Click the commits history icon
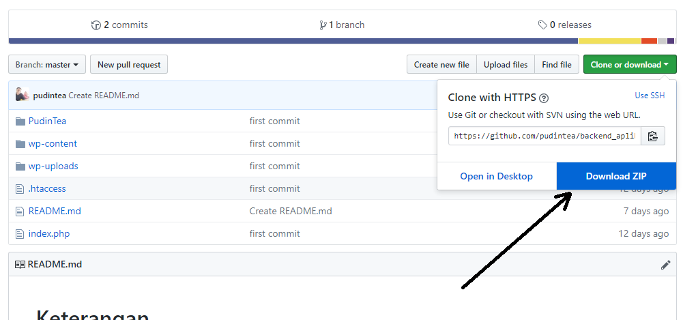683x320 pixels. [x=96, y=25]
